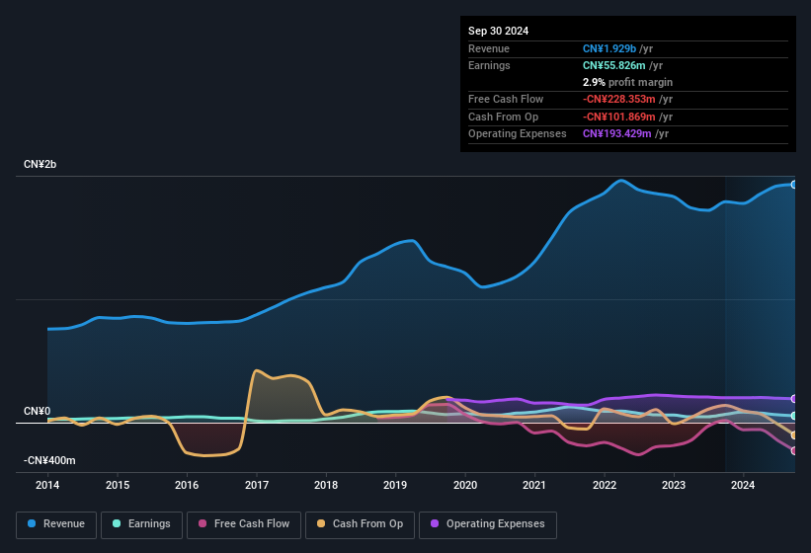Screen dimensions: 811x553
Task: Click the -CN¥101.869m cash from op value
Action: (618, 117)
